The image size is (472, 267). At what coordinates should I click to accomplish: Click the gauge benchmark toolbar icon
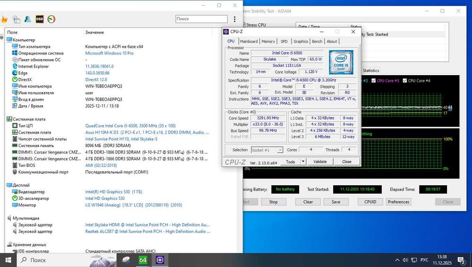(51, 19)
